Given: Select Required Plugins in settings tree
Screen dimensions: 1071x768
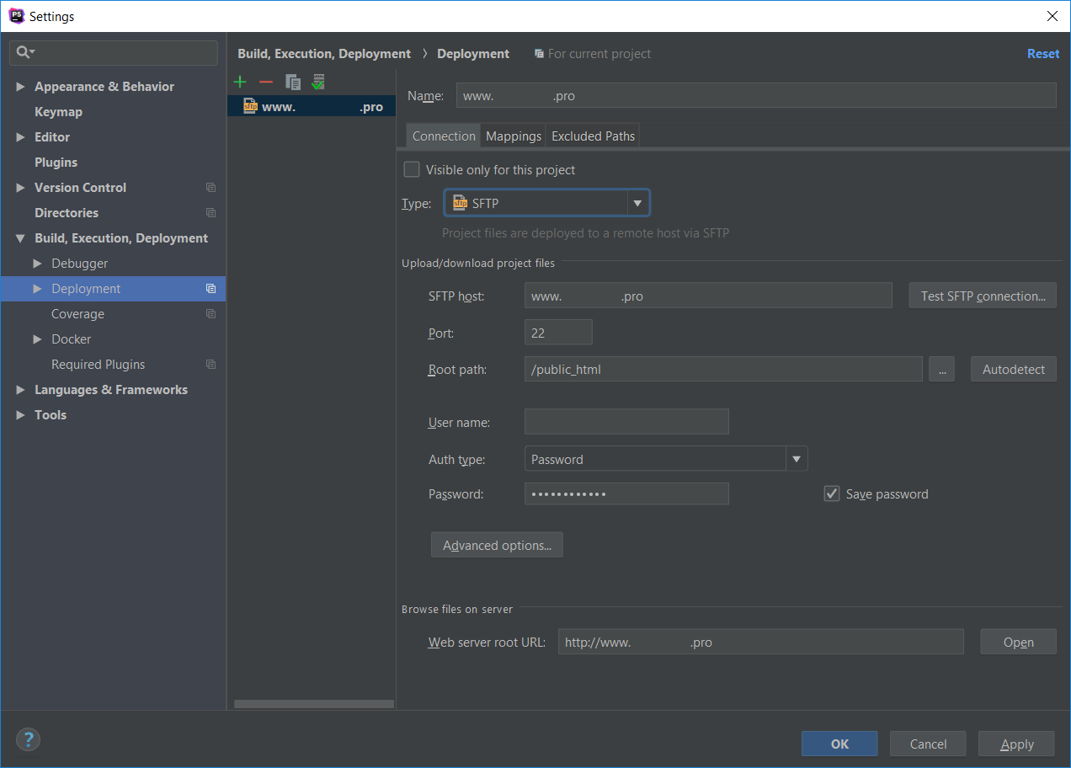Looking at the screenshot, I should (x=98, y=365).
